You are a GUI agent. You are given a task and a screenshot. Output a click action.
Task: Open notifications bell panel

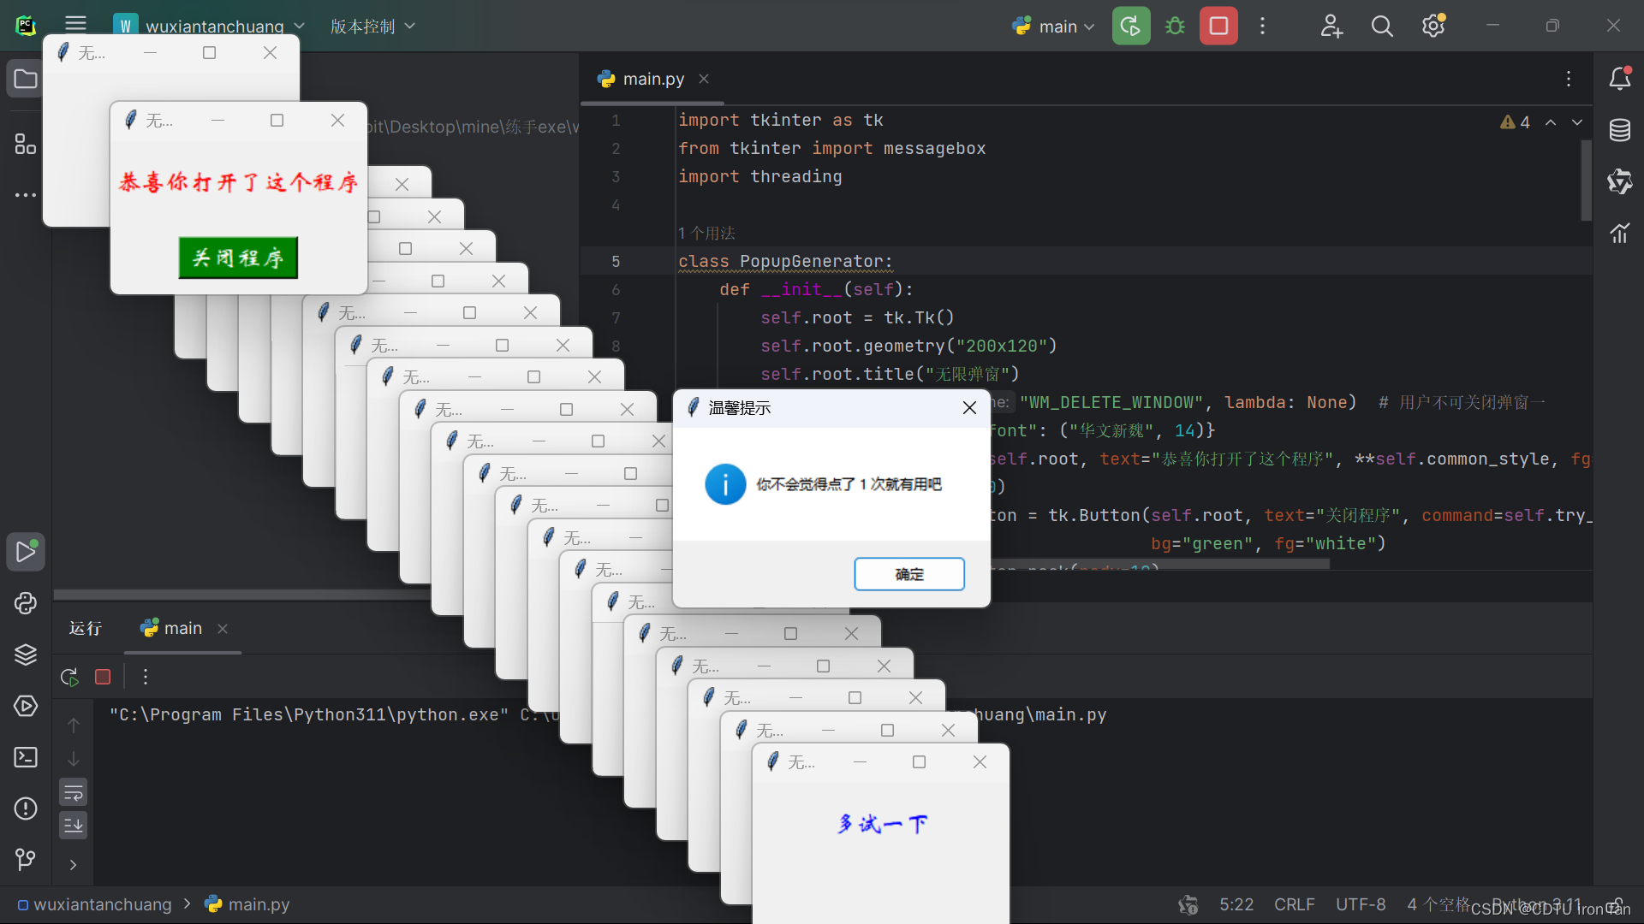point(1619,79)
